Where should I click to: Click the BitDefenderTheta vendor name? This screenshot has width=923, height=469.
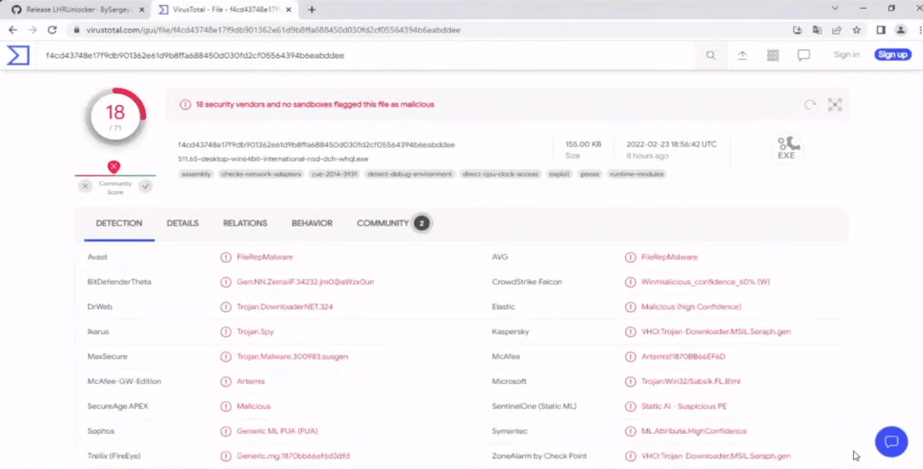[x=119, y=282]
